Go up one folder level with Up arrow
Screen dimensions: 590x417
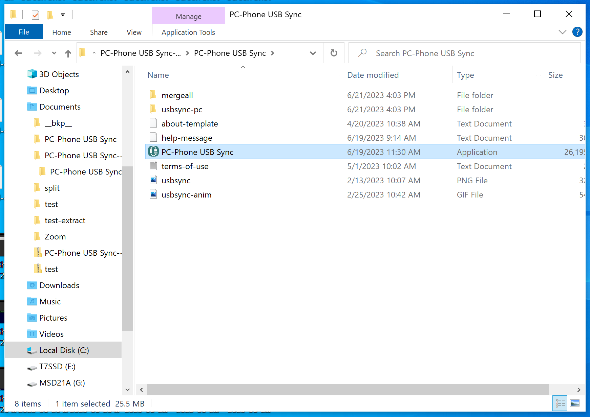[68, 53]
